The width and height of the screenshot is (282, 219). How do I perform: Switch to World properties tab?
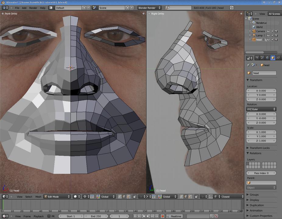coord(268,58)
